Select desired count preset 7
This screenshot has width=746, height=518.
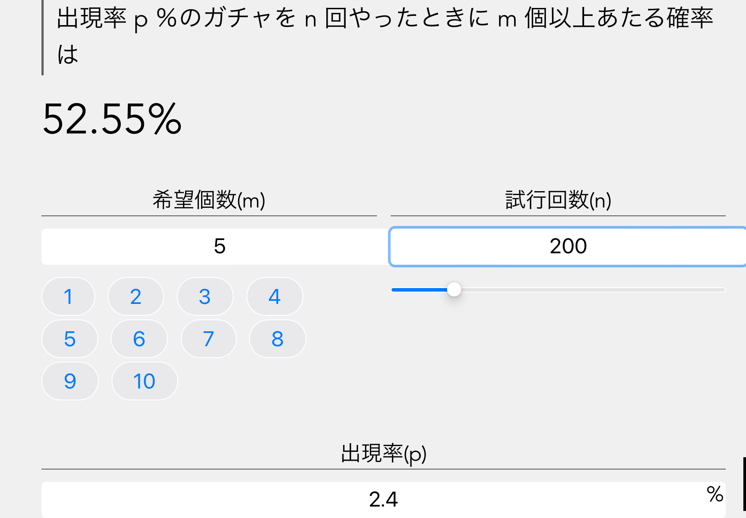pos(209,339)
